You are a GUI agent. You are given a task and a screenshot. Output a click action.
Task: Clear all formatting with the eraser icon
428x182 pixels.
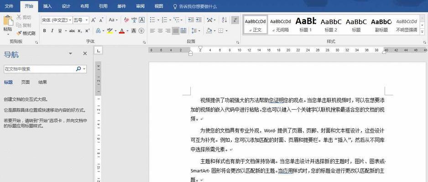pyautogui.click(x=126, y=20)
